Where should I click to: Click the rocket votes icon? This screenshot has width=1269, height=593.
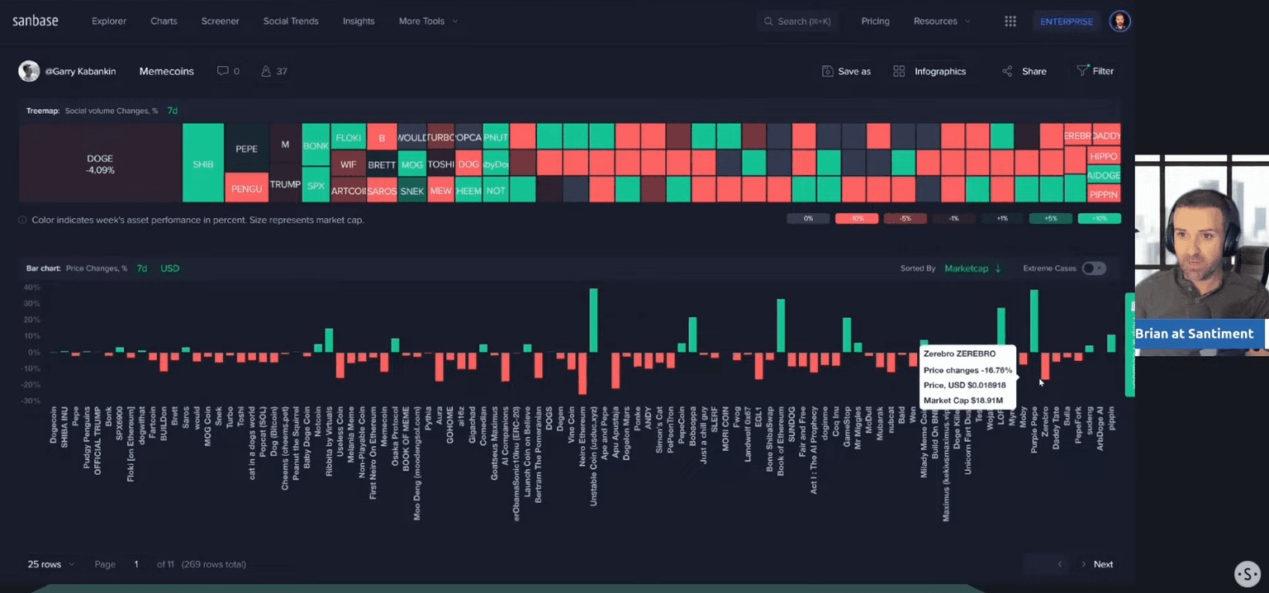pyautogui.click(x=266, y=71)
